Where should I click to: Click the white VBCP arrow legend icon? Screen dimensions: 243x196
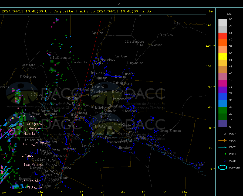click(222, 134)
